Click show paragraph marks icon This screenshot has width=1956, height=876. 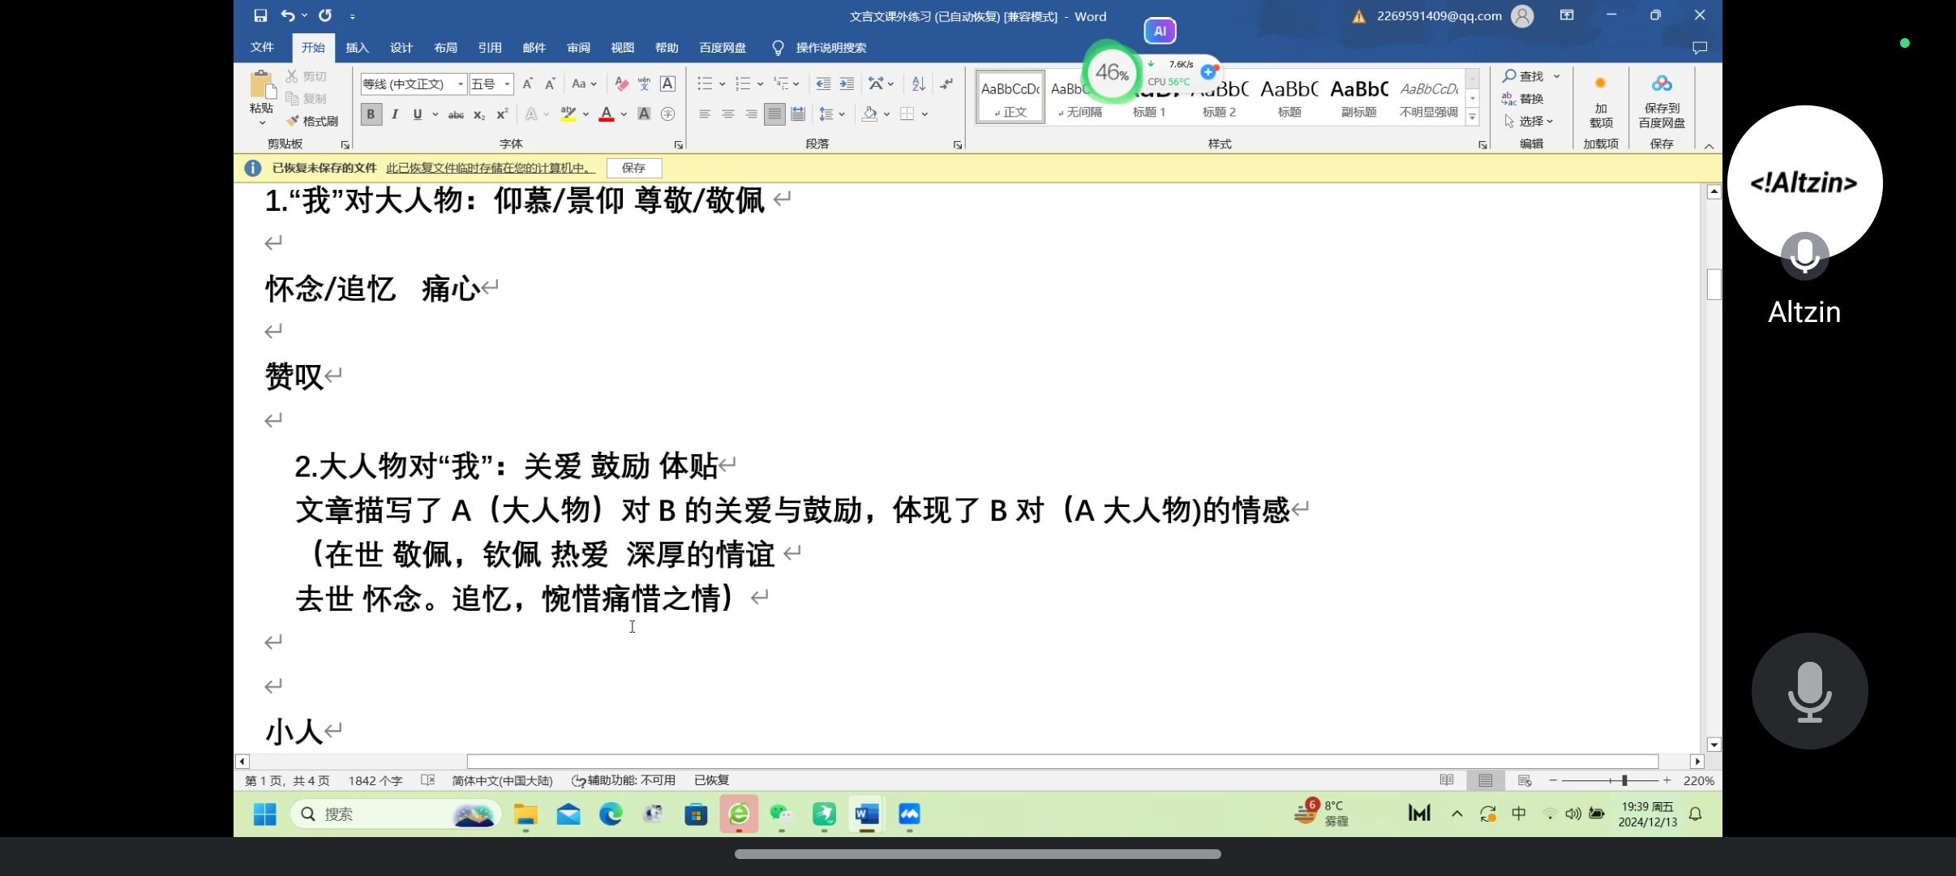click(946, 84)
